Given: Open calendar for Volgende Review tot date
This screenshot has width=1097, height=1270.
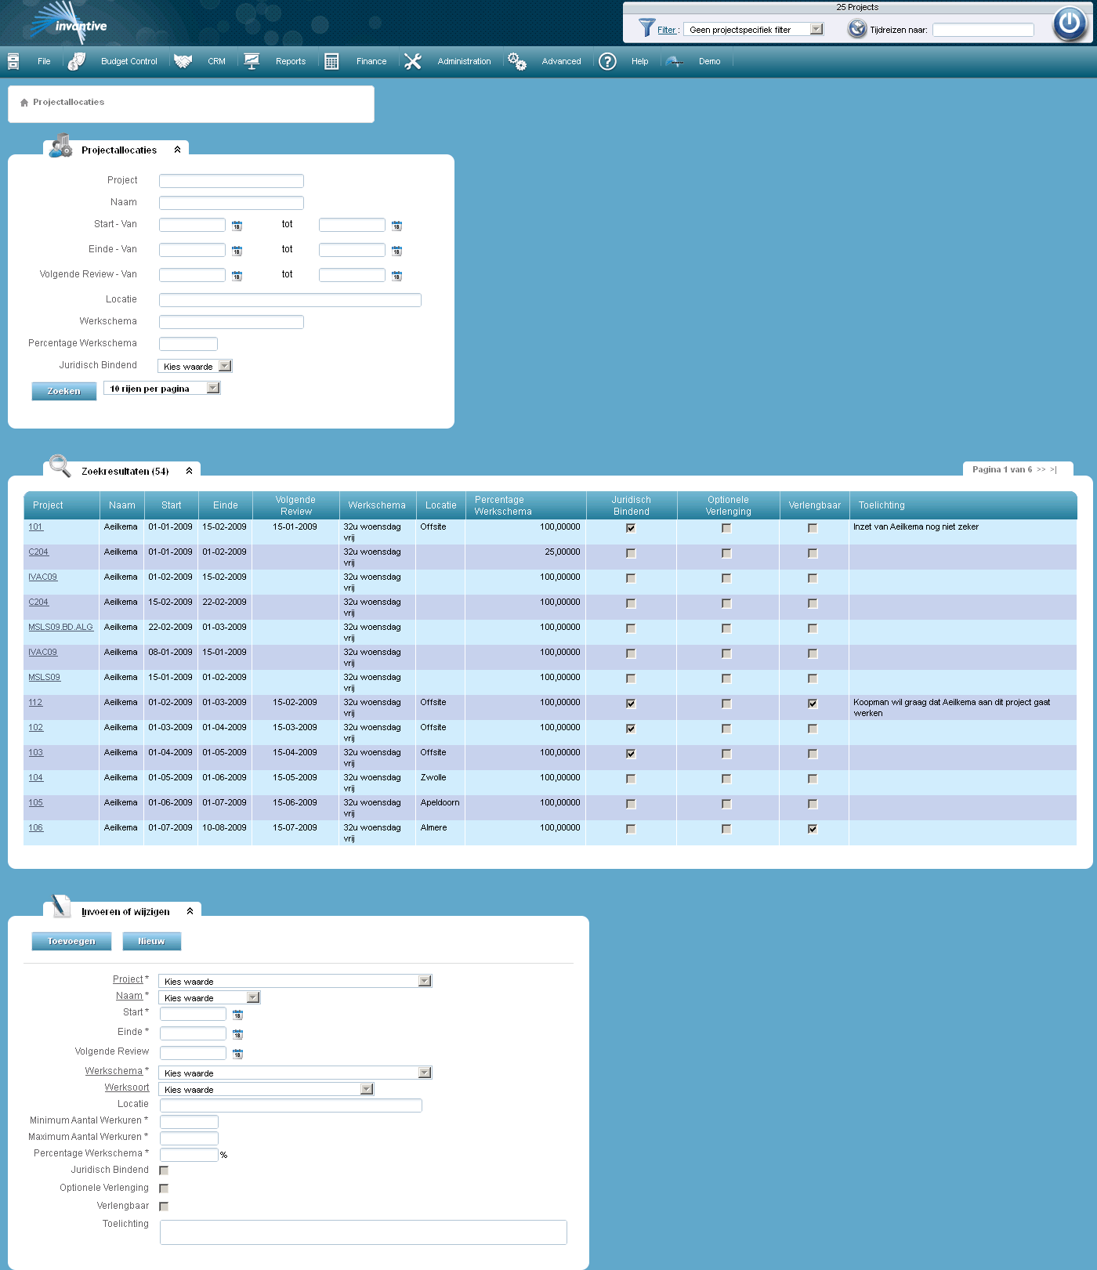Looking at the screenshot, I should click(396, 276).
